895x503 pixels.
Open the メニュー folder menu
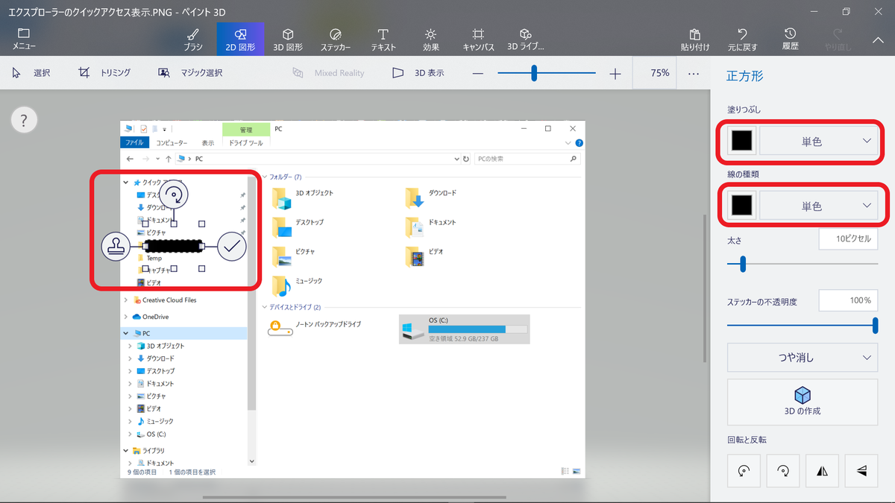(24, 39)
